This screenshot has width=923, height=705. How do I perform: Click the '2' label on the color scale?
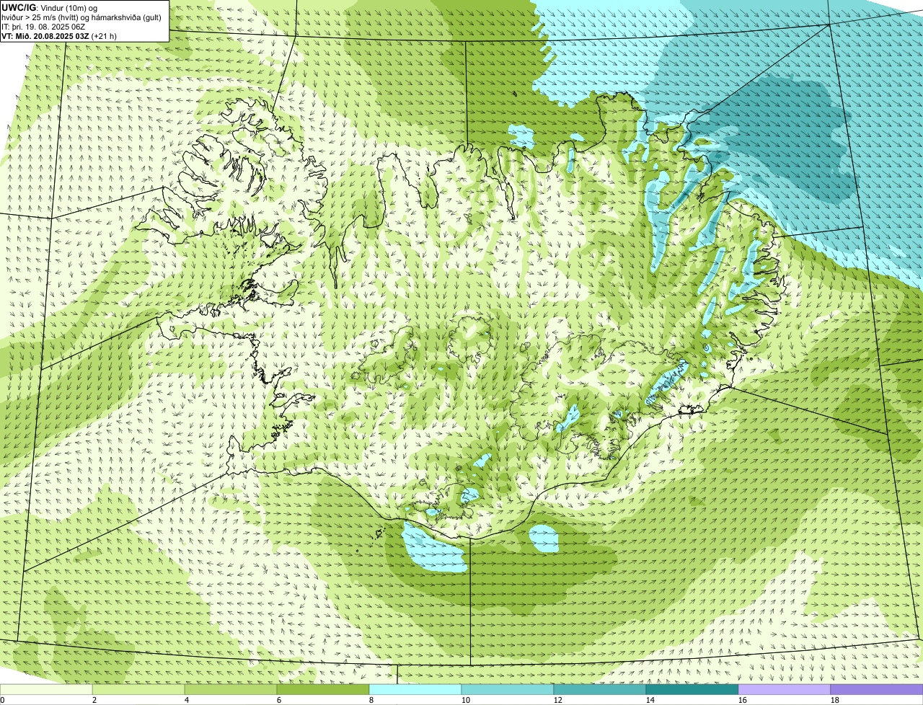(x=94, y=700)
